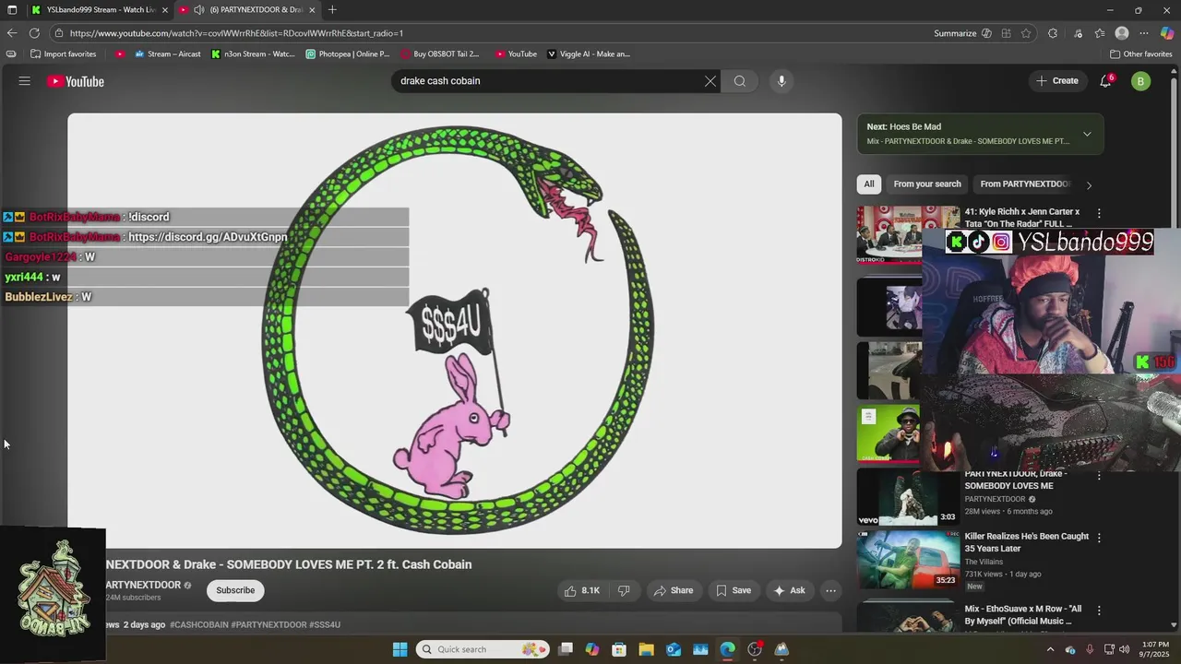The height and width of the screenshot is (664, 1181).
Task: Save the video to a playlist
Action: 734,590
